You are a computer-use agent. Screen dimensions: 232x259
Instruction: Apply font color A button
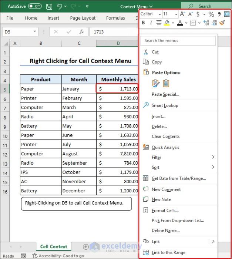[x=180, y=23]
